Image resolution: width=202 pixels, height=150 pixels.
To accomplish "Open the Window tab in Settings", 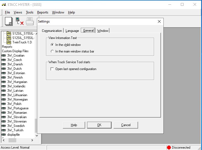I will pos(103,31).
